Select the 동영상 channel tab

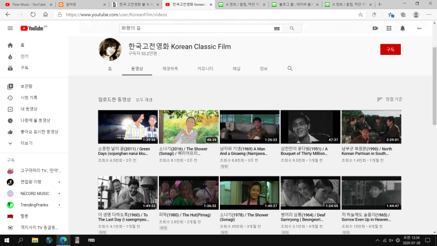point(137,68)
